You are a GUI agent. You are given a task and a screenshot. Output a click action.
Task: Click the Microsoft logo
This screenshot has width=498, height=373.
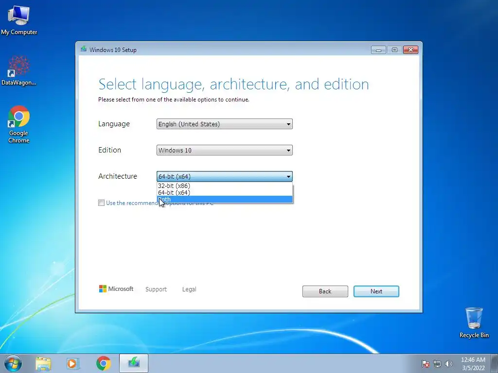tap(116, 289)
